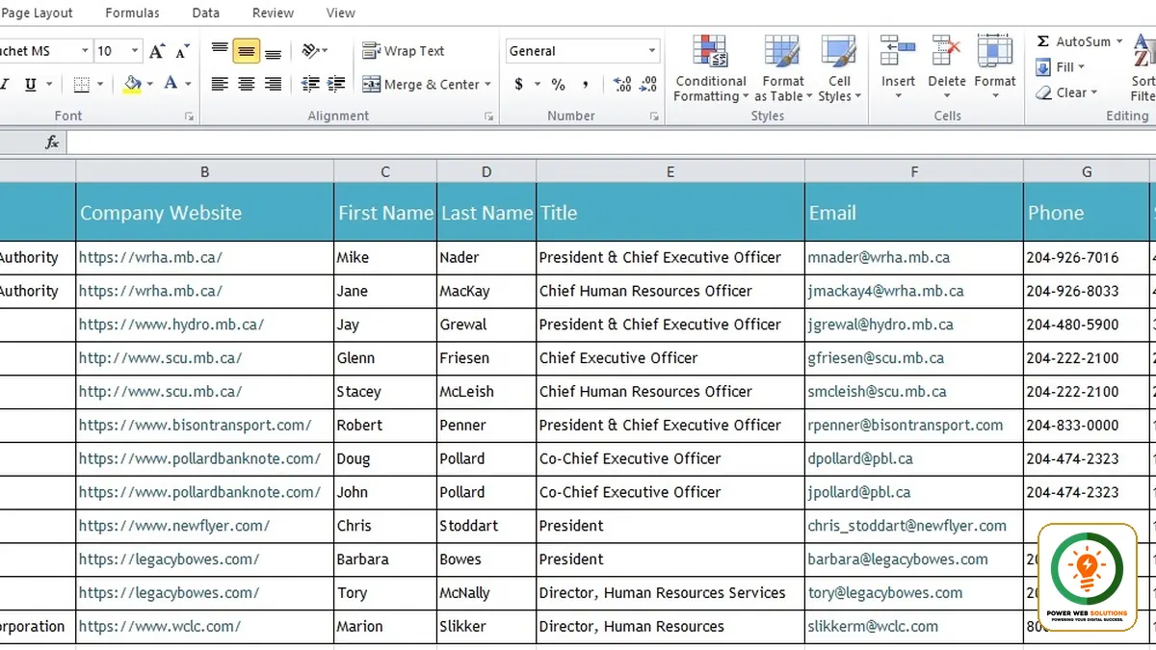Screen dimensions: 1156x650
Task: Open Conditional Formatting menu
Action: 711,69
